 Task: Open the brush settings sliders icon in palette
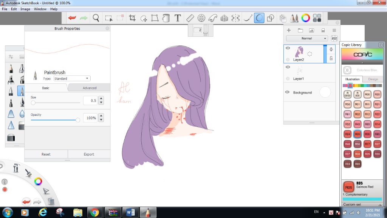[11, 57]
